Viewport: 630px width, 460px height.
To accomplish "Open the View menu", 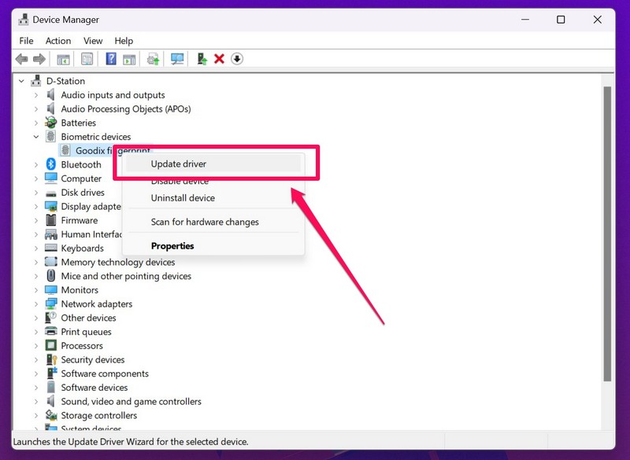I will coord(93,40).
